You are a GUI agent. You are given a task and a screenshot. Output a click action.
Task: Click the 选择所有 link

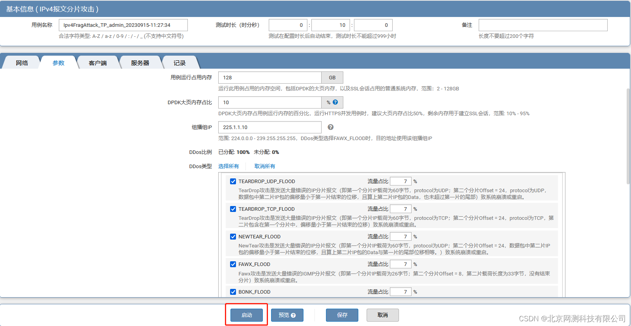tap(228, 166)
